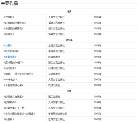This screenshot has height=123, width=138.
Task: Click 1982年 in the 双桅船 row
Action: 98,17
